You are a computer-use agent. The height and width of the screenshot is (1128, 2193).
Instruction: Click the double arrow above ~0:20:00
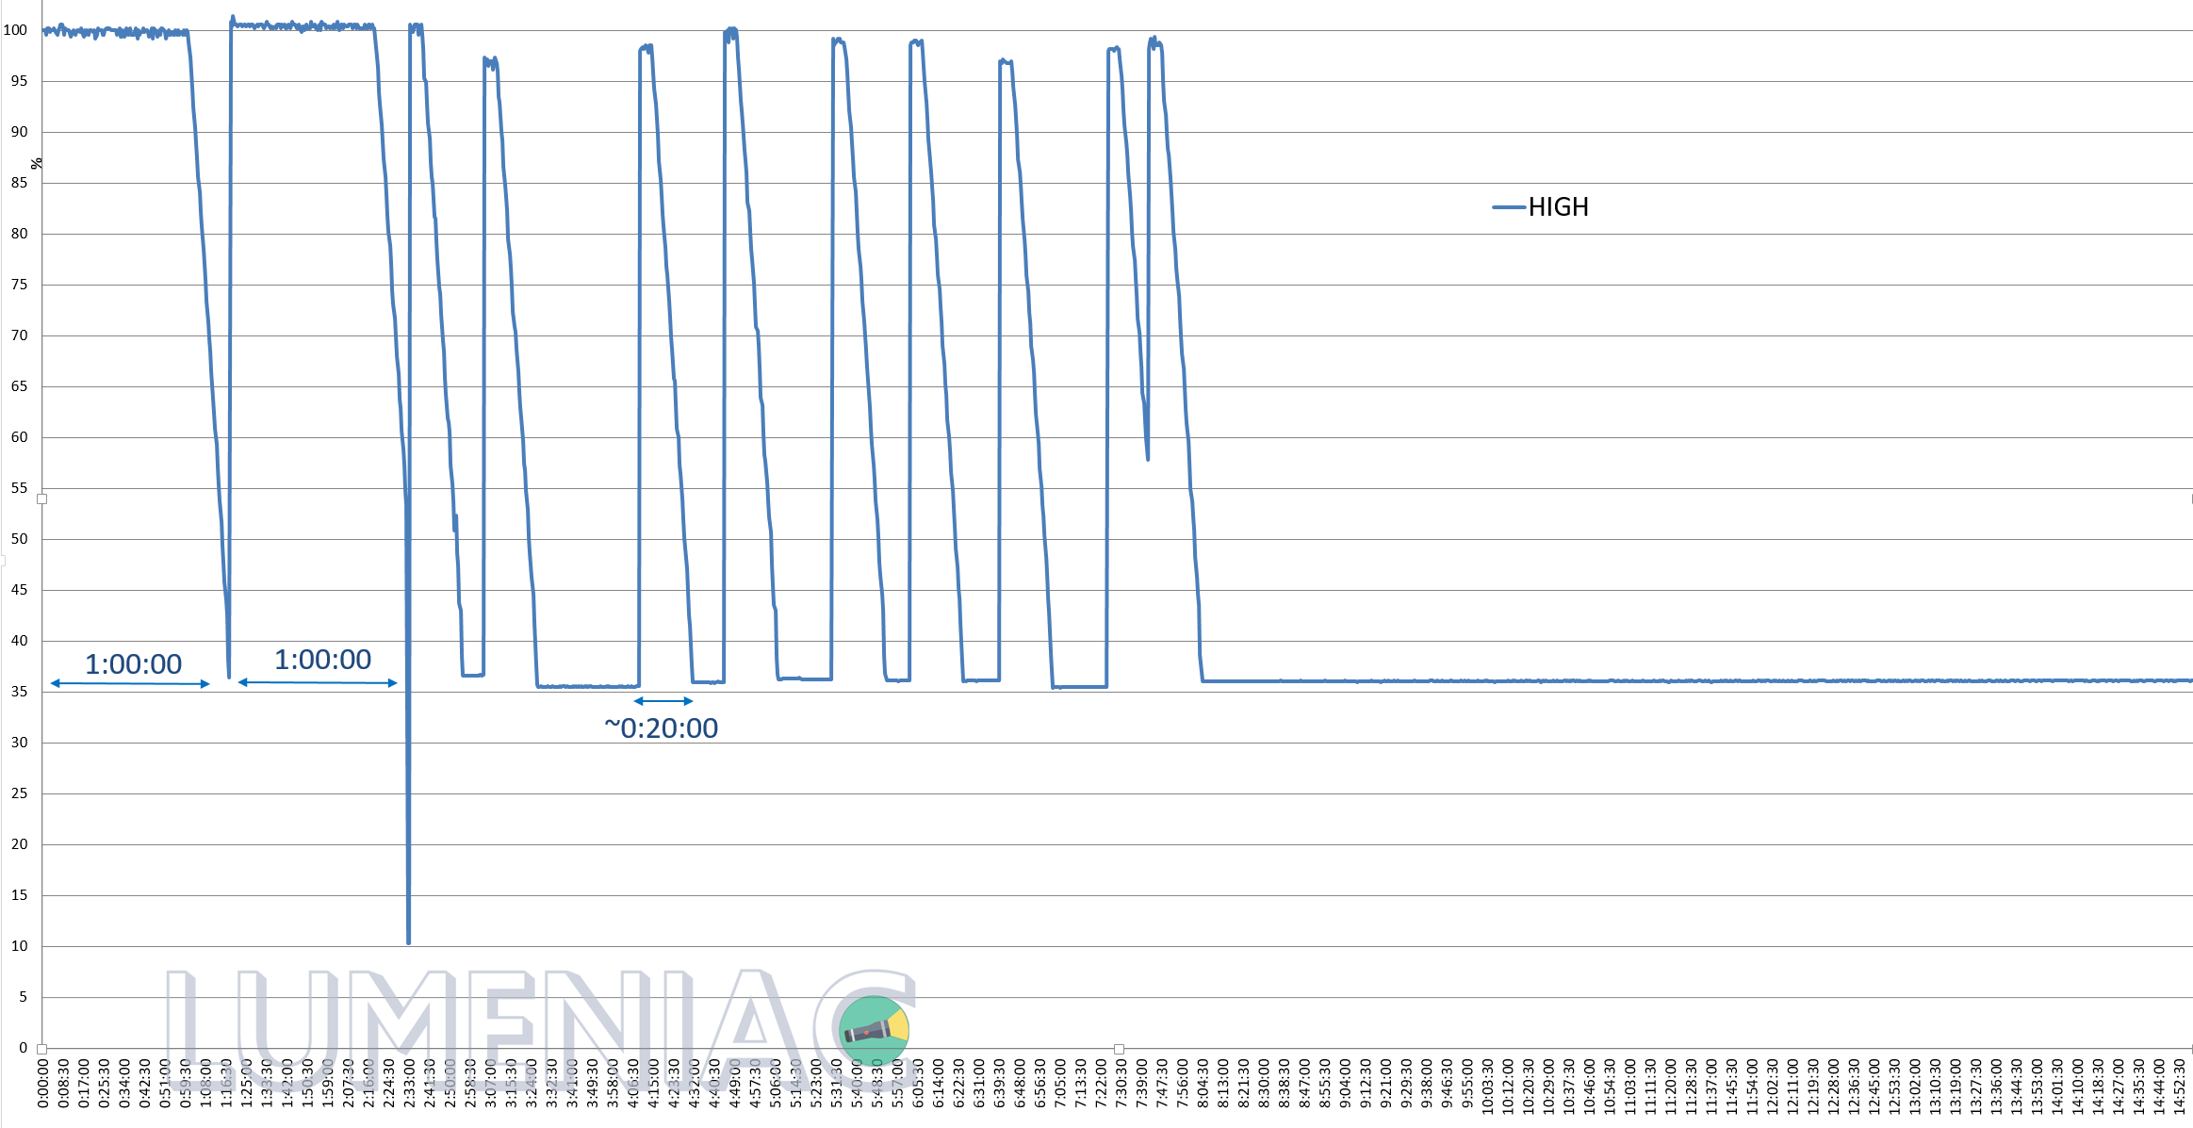point(663,701)
